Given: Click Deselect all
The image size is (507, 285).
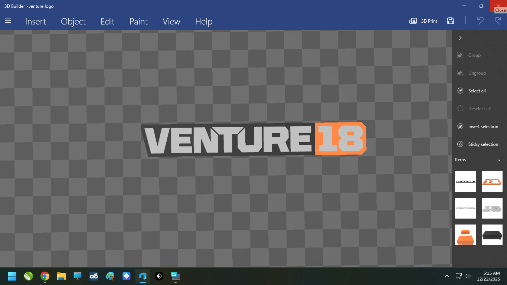Looking at the screenshot, I should point(479,109).
